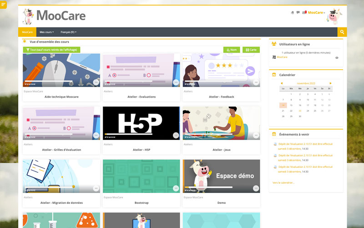This screenshot has height=228, width=364.
Task: Open actions menu on Atelier - Jeux card
Action: 256,135
